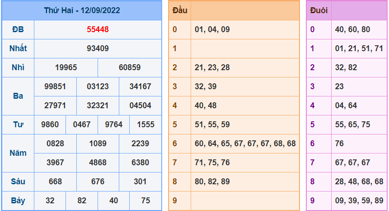Select seventh prize number 82 in Bảy row

tap(82, 201)
